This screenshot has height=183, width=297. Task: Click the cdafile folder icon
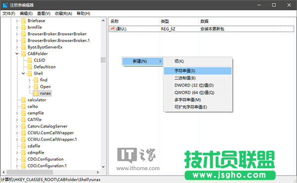point(23,146)
